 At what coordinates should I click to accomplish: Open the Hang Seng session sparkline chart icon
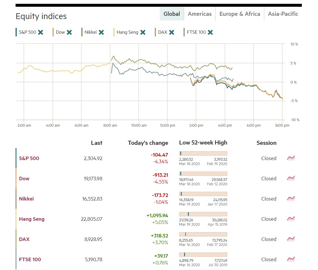pos(291,219)
